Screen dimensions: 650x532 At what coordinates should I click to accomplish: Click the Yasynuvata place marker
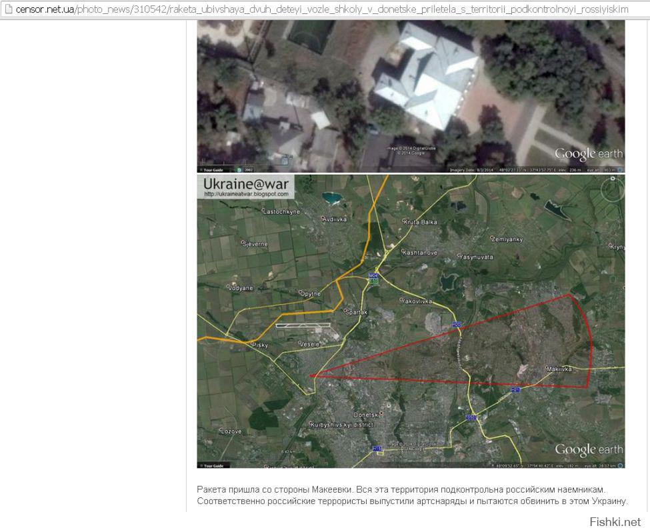(x=459, y=255)
